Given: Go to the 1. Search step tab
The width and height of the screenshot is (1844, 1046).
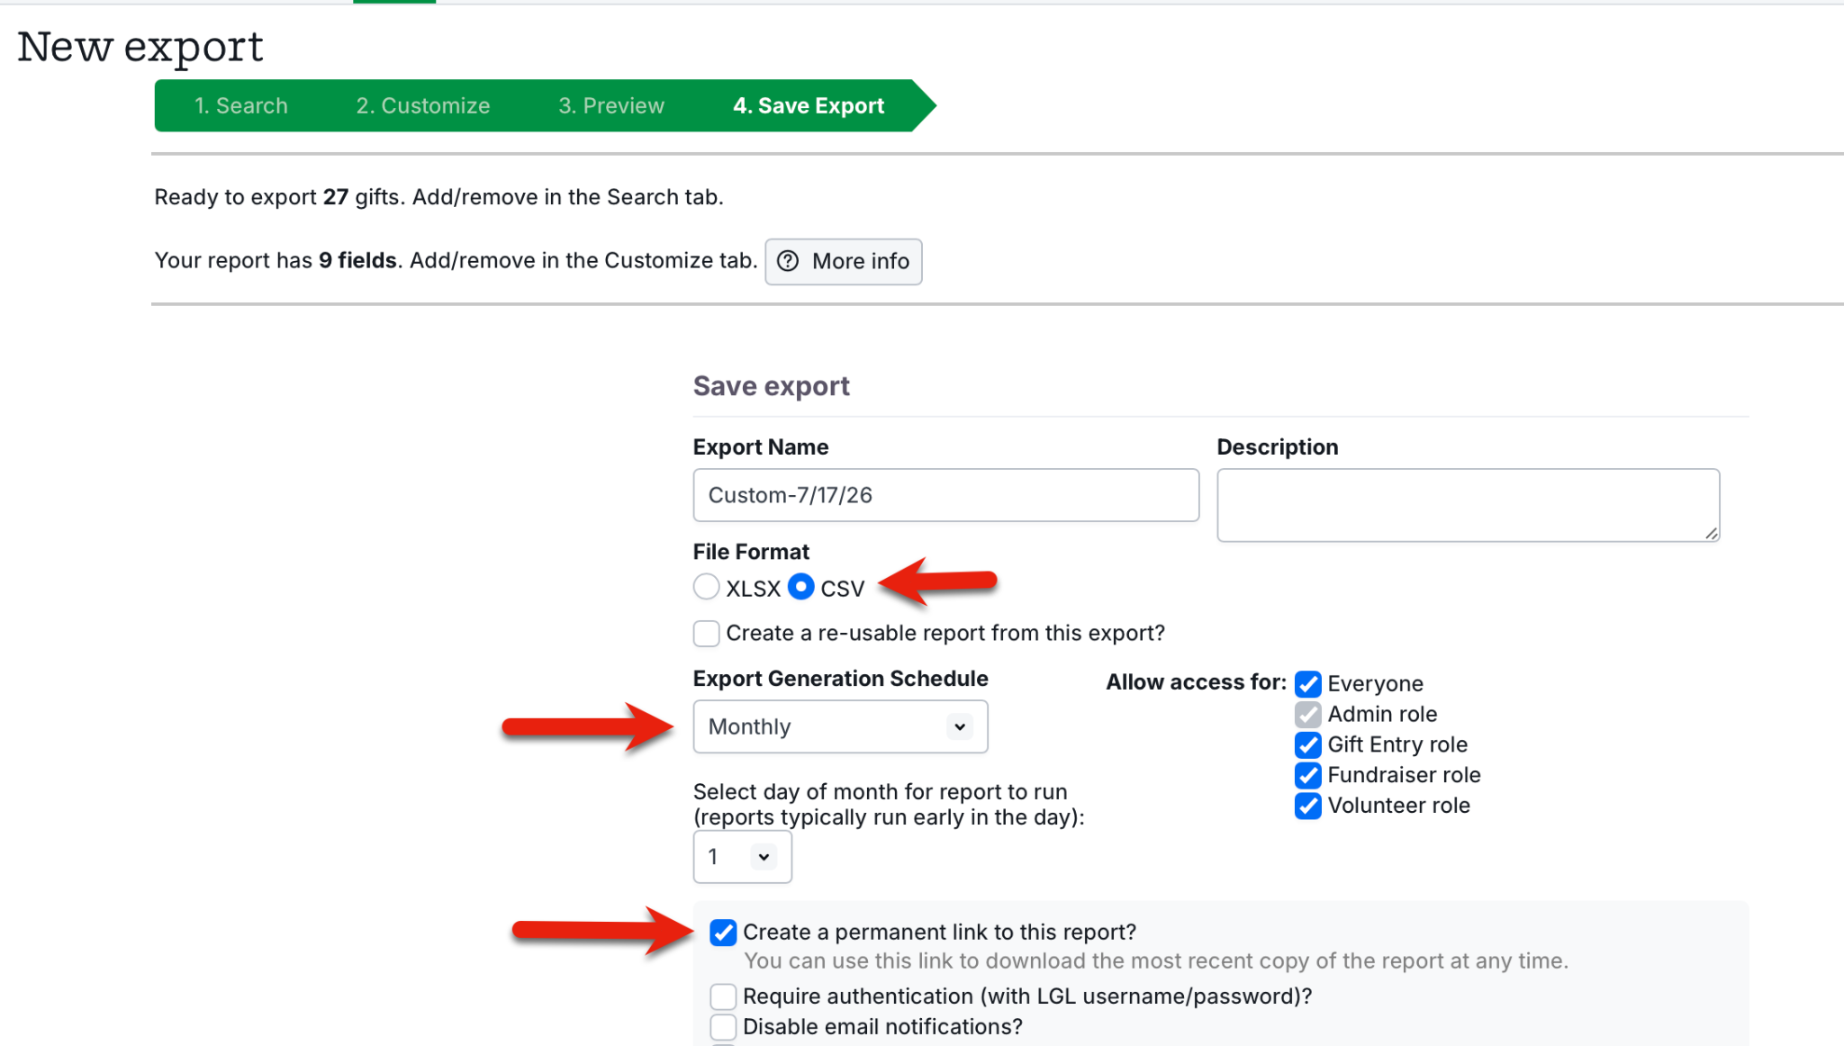Looking at the screenshot, I should (240, 105).
